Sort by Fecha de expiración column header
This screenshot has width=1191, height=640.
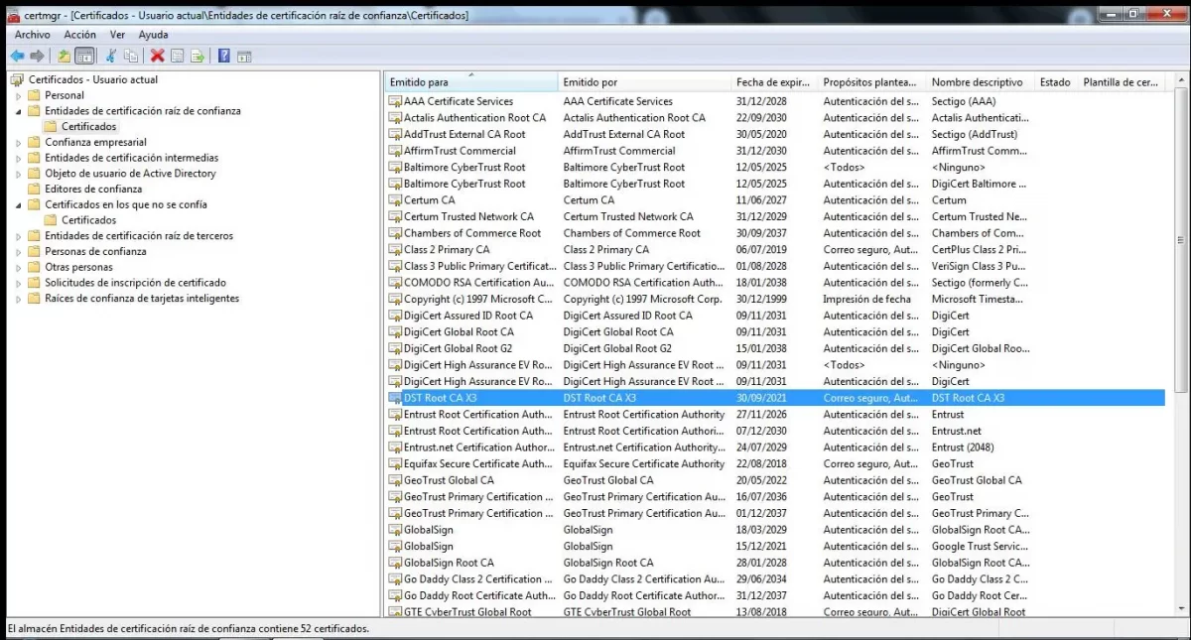pos(773,82)
